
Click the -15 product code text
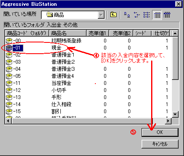pos(17,111)
